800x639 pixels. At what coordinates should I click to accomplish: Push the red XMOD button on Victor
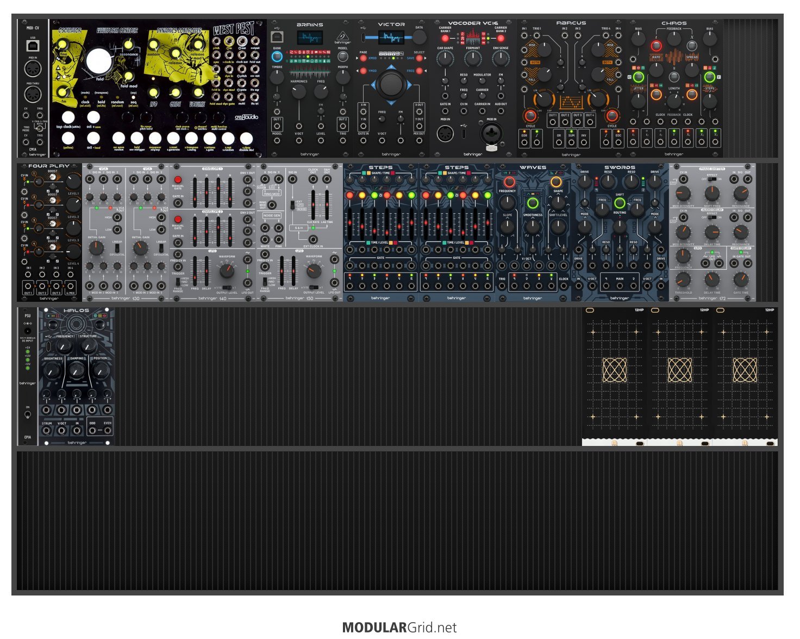click(x=363, y=58)
